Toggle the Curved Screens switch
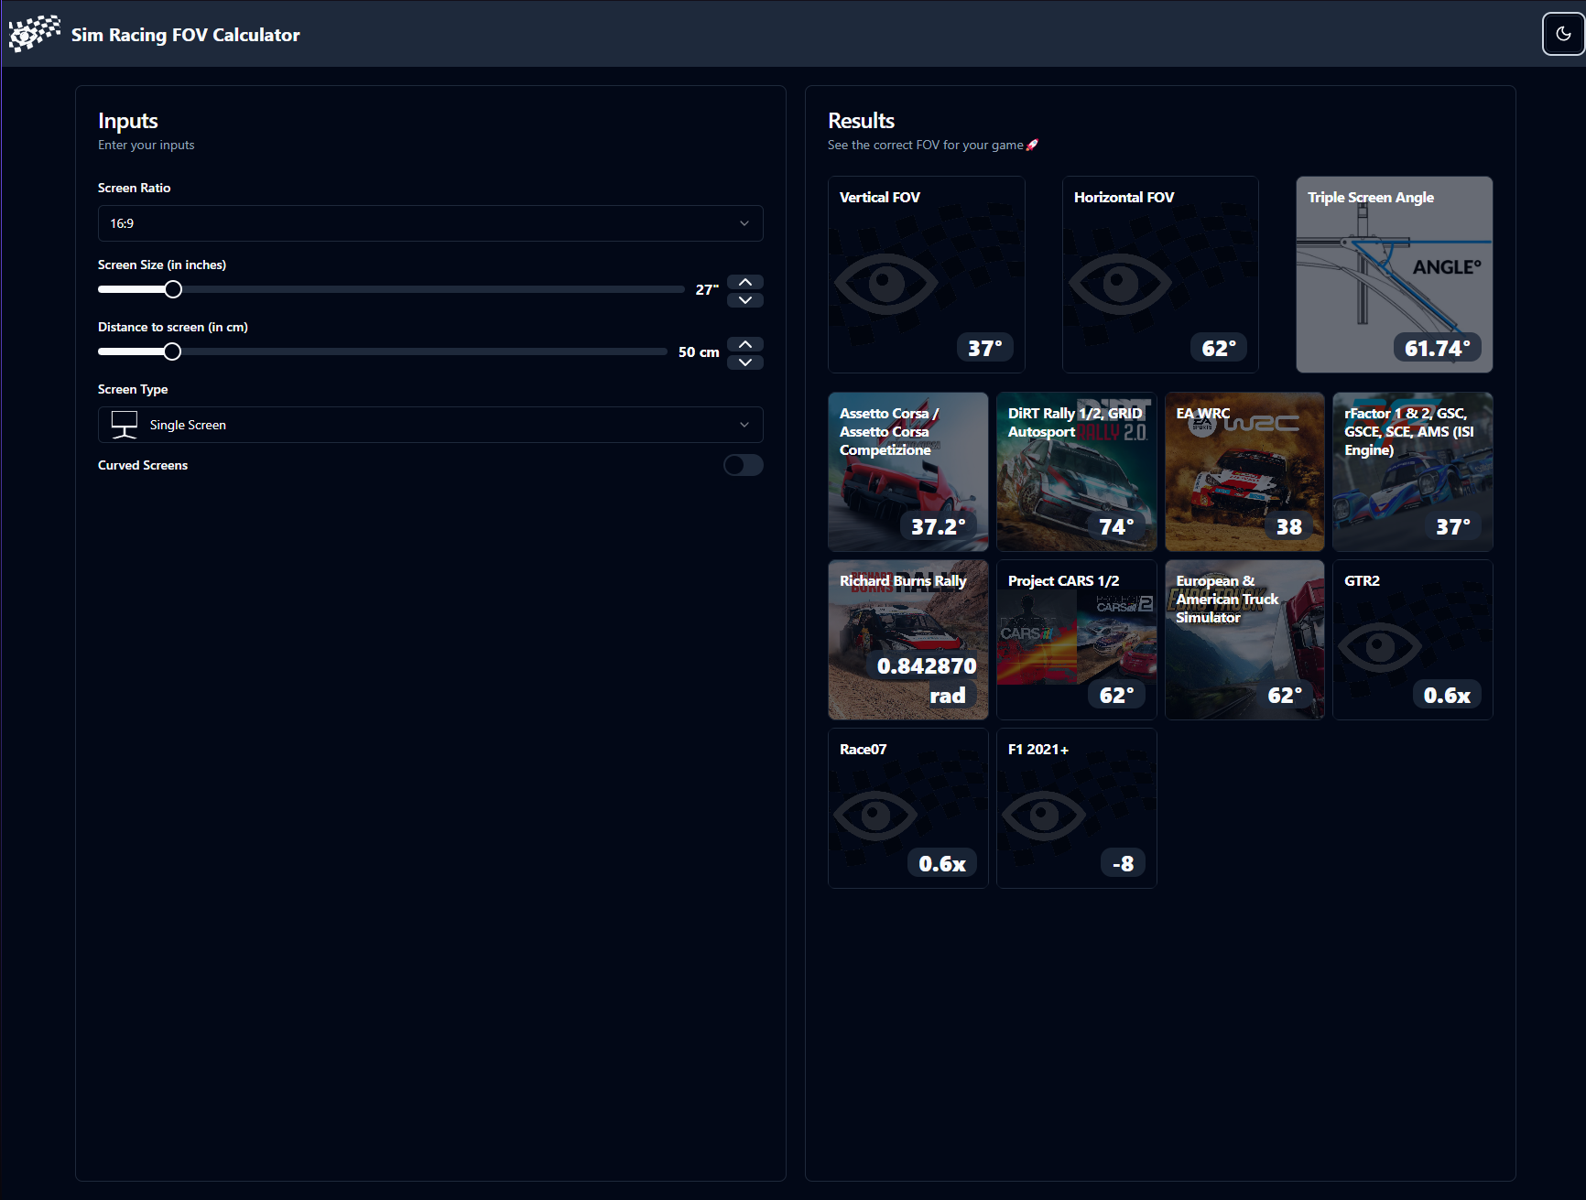The height and width of the screenshot is (1200, 1586). [x=744, y=465]
